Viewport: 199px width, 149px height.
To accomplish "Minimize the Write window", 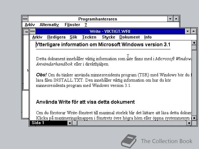I will pos(187,31).
